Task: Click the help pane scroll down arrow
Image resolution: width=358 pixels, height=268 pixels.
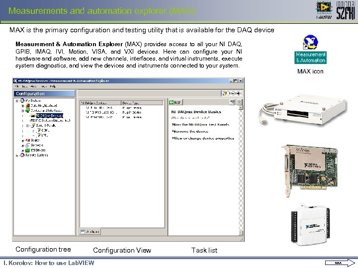Action: (241, 232)
